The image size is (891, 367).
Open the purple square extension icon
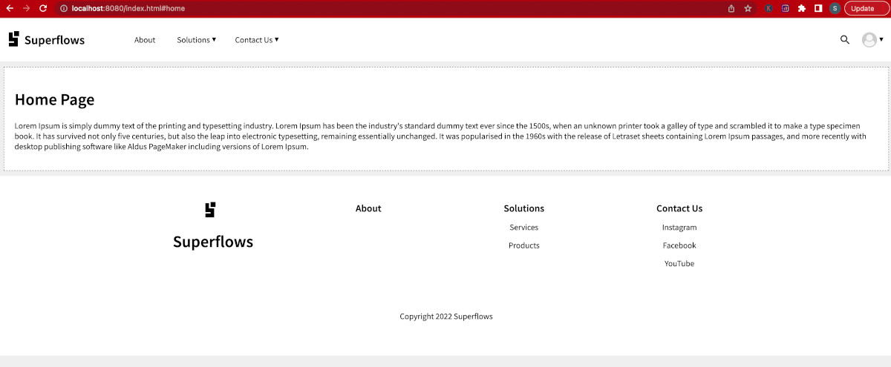click(785, 8)
